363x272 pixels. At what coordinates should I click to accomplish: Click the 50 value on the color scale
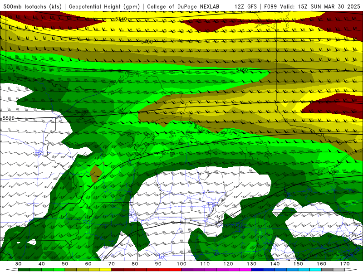65,264
